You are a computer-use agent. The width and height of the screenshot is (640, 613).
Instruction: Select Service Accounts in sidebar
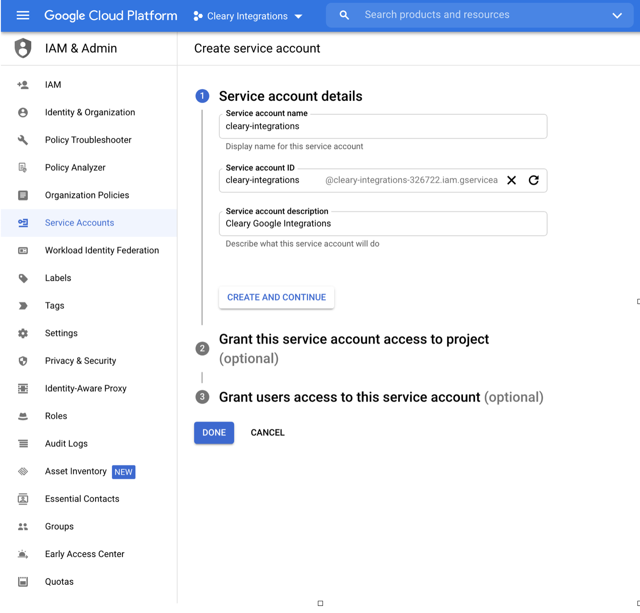(x=89, y=223)
